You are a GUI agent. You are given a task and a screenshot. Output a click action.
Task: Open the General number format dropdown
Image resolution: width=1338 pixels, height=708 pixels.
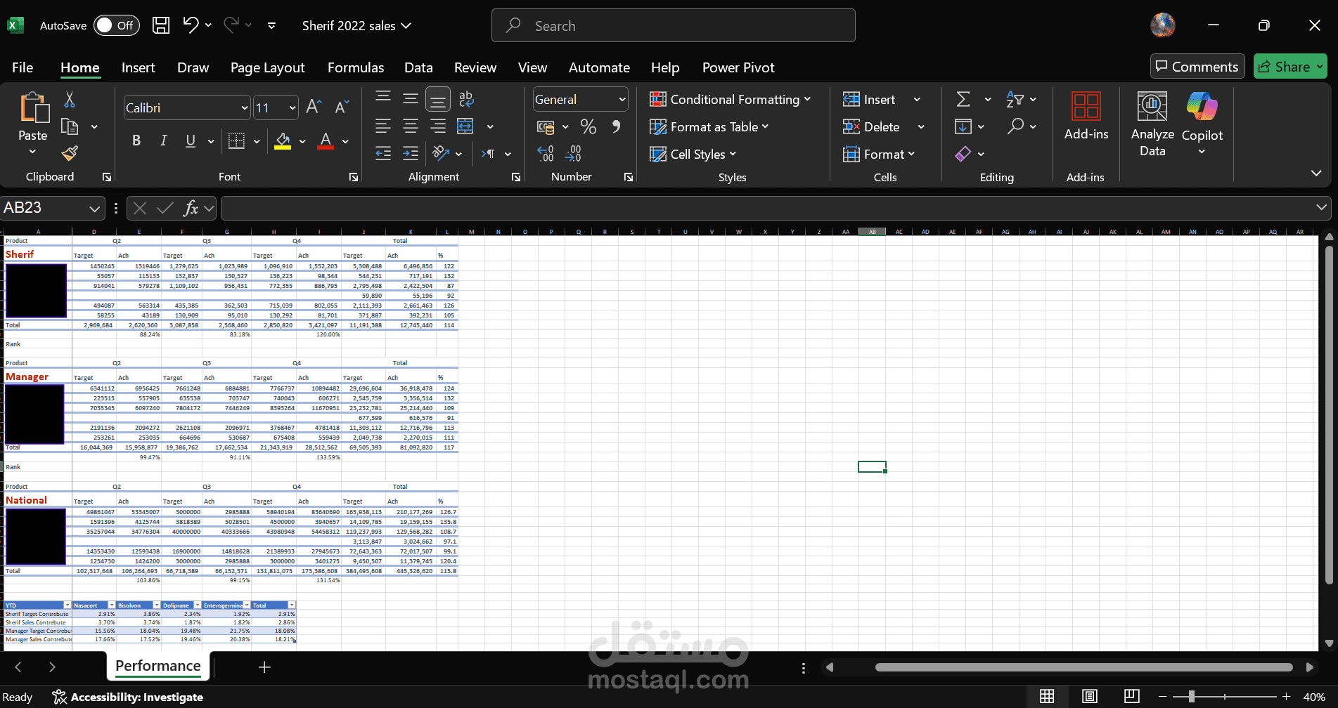click(622, 100)
